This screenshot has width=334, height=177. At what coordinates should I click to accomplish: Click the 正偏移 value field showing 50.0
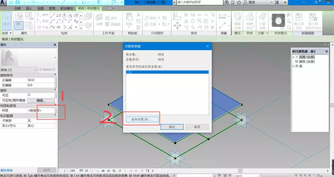click(x=40, y=80)
